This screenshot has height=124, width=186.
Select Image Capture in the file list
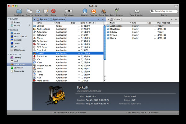tap(68, 66)
